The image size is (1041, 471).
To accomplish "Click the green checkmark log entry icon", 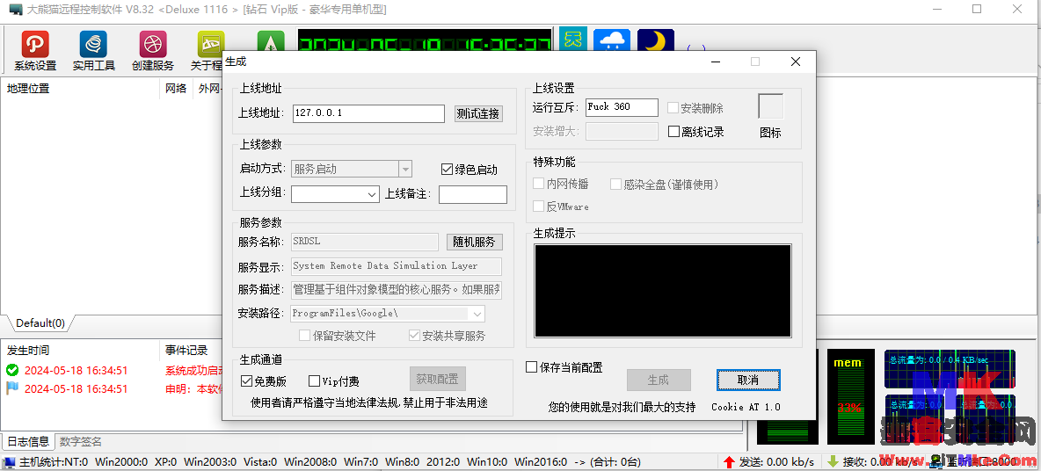I will [12, 371].
